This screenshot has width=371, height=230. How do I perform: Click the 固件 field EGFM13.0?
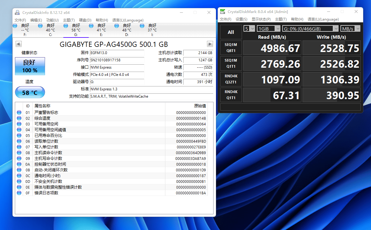pyautogui.click(x=117, y=53)
